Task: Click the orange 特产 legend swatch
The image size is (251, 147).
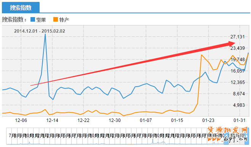Action: tap(56, 19)
